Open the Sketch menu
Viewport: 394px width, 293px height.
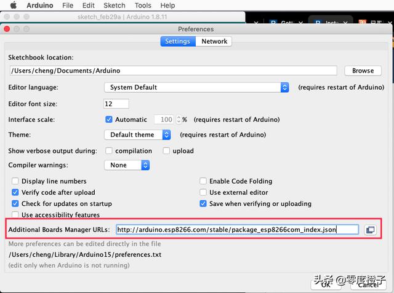[115, 6]
